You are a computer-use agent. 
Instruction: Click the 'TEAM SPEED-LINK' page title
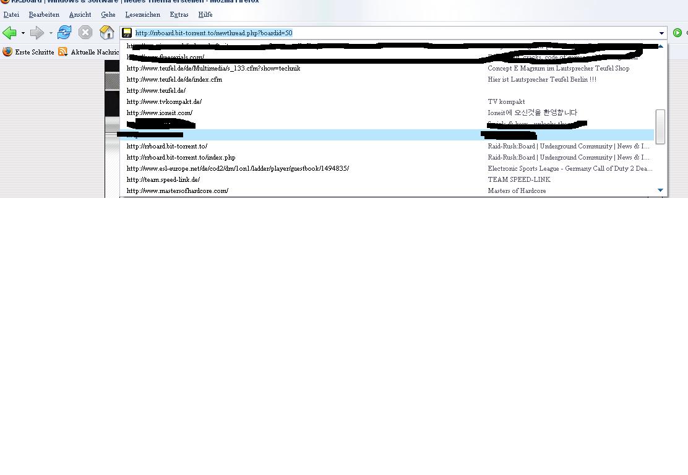[x=519, y=180]
